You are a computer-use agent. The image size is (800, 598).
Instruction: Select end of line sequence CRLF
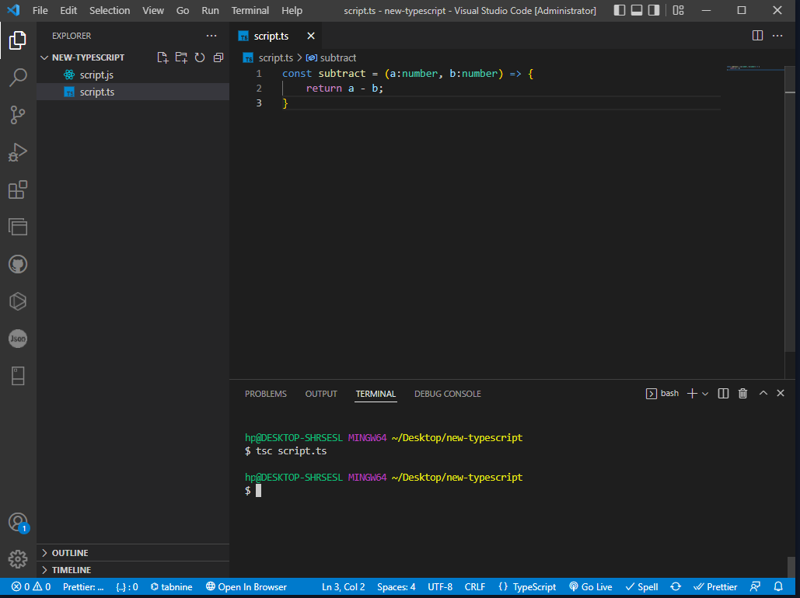pyautogui.click(x=475, y=587)
